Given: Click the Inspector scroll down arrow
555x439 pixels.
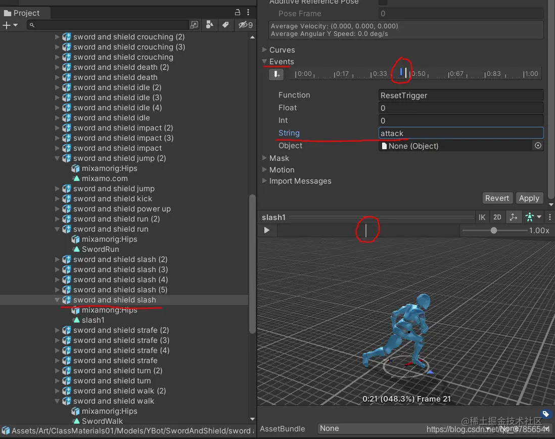Looking at the screenshot, I should (551, 204).
